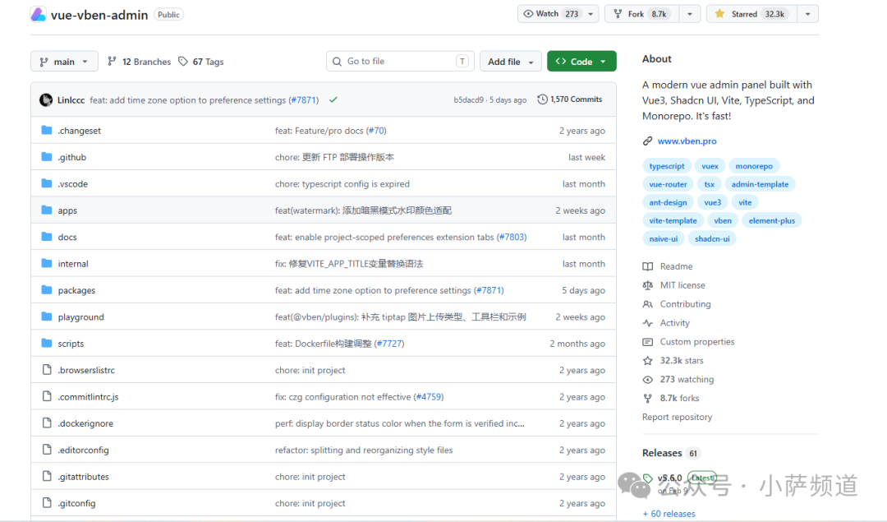This screenshot has width=887, height=522.
Task: Click the commits history clock icon
Action: click(x=542, y=99)
